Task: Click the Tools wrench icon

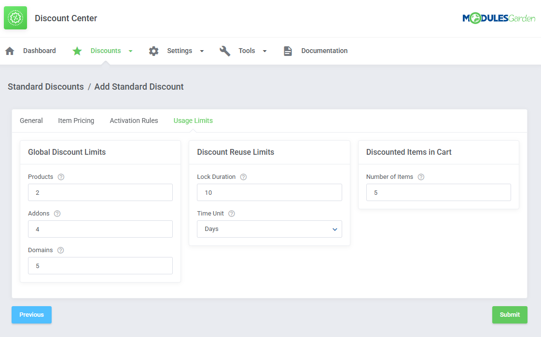Action: click(x=225, y=51)
